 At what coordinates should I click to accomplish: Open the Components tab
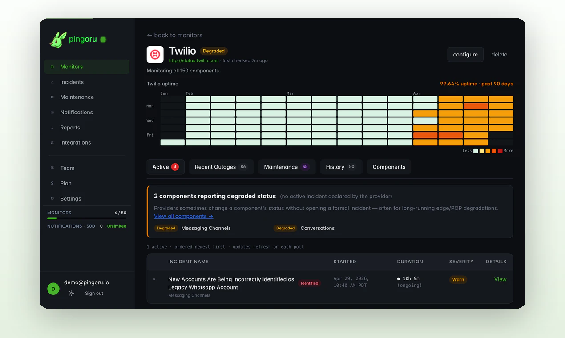[389, 167]
